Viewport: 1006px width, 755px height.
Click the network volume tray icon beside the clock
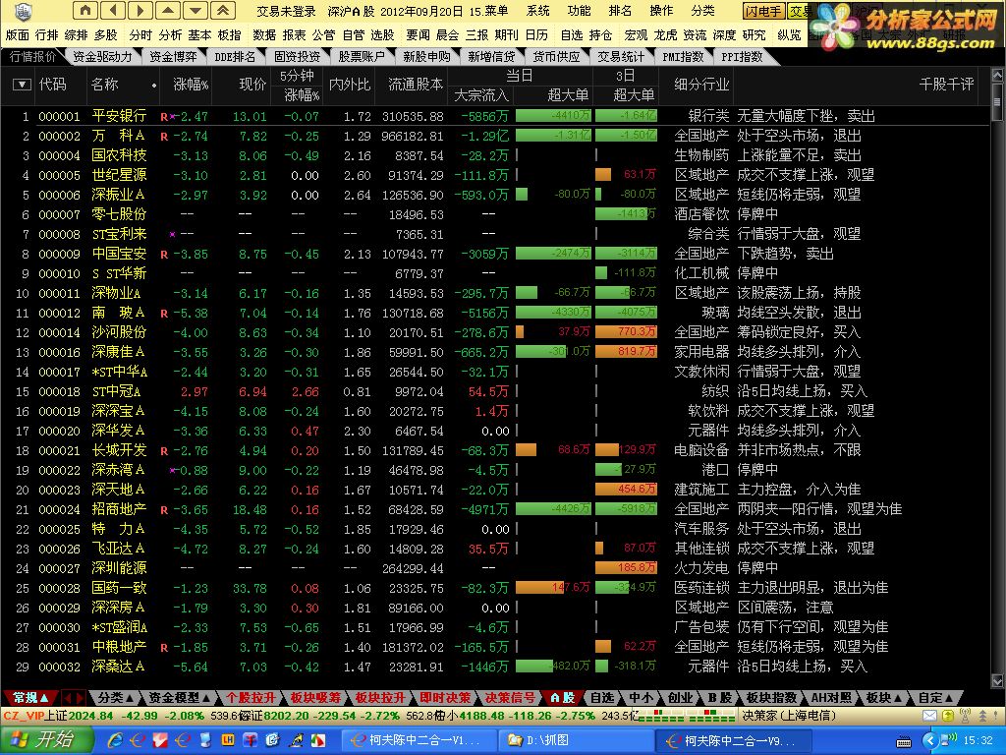[x=948, y=740]
